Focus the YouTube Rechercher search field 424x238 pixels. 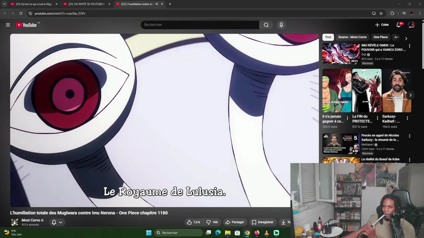pos(200,25)
